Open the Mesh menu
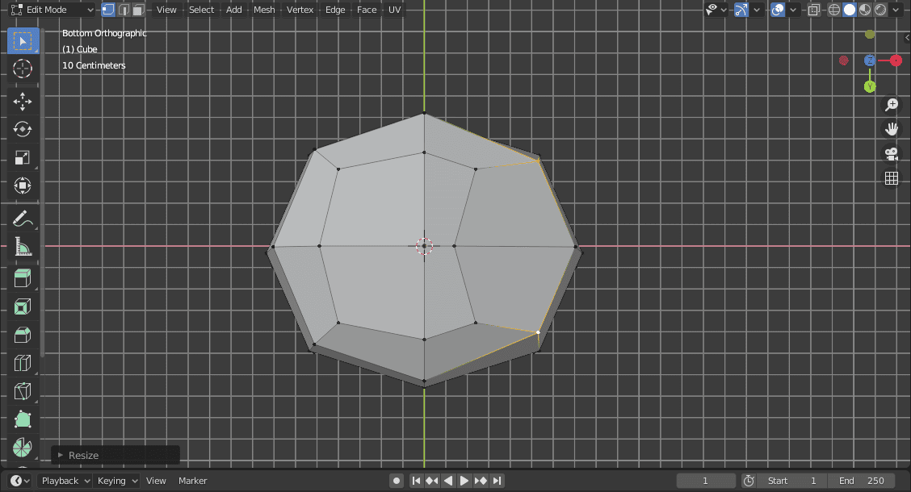Image resolution: width=911 pixels, height=492 pixels. point(264,10)
